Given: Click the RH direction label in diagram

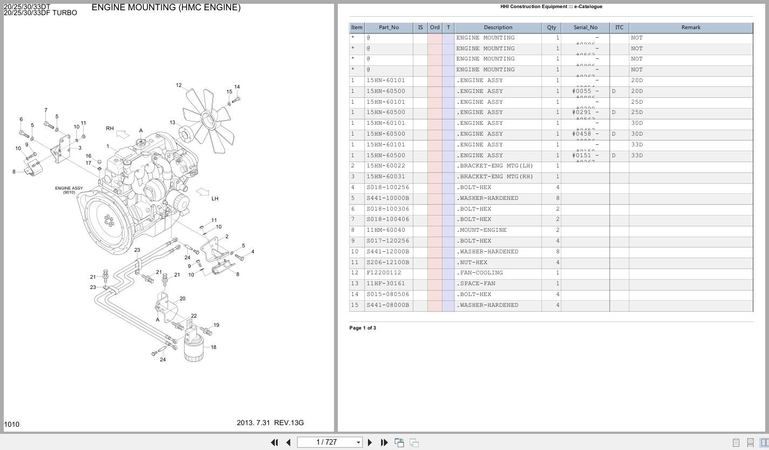Looking at the screenshot, I should 110,129.
